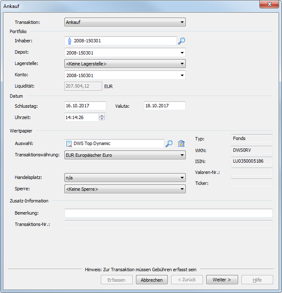
Task: Click the Bemerkung text field
Action: tap(168, 213)
